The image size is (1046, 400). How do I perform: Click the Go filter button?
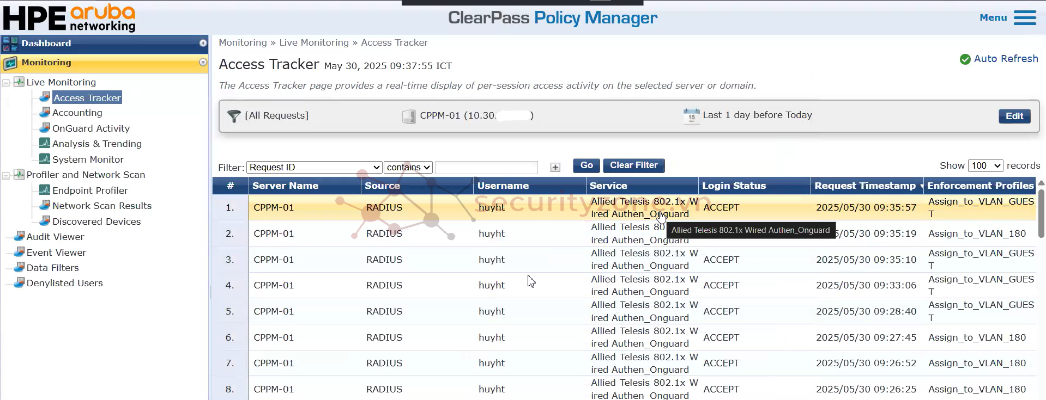[587, 165]
